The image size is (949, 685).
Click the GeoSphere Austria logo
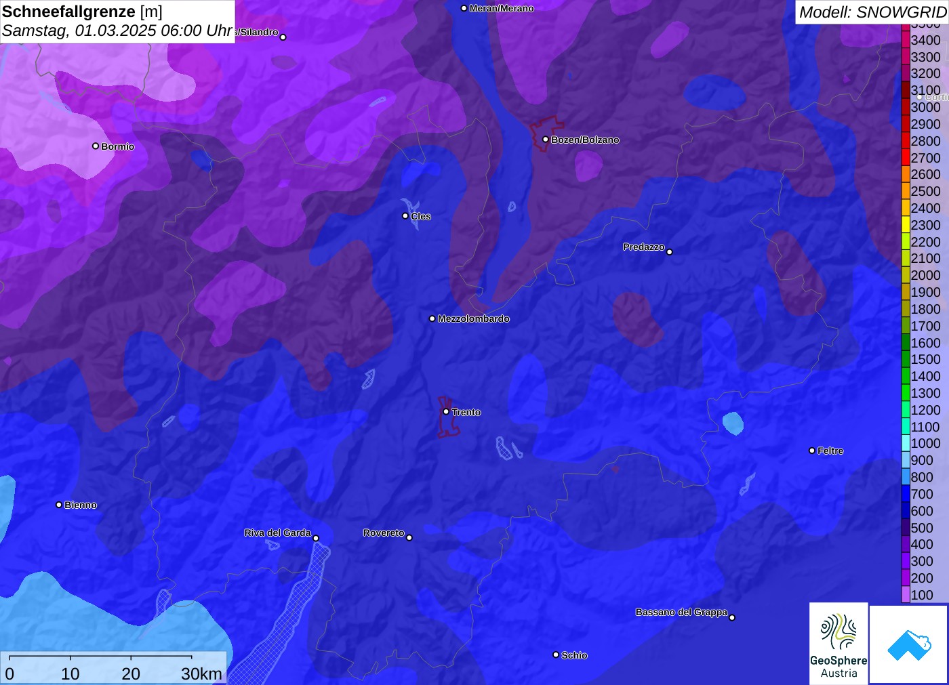pos(839,643)
